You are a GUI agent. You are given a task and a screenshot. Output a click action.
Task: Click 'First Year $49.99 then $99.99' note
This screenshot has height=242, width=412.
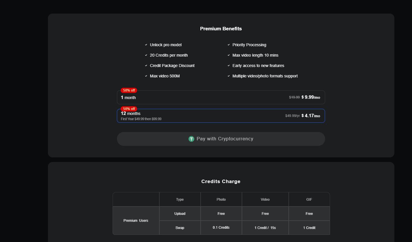click(141, 119)
